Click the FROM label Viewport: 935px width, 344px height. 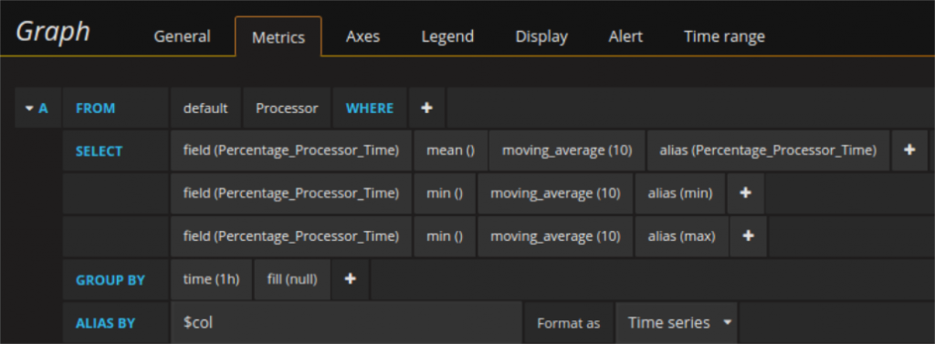pyautogui.click(x=95, y=109)
